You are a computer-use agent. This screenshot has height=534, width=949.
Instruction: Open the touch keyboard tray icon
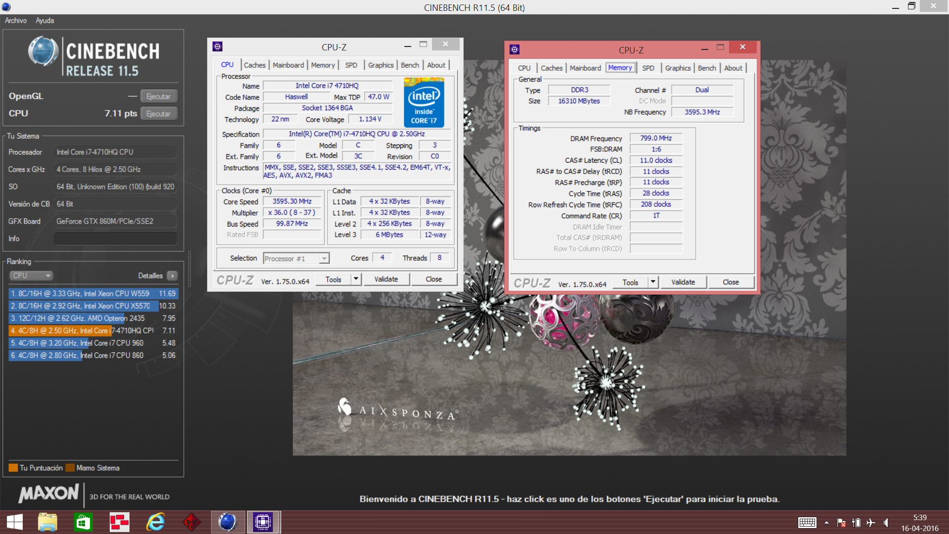807,523
